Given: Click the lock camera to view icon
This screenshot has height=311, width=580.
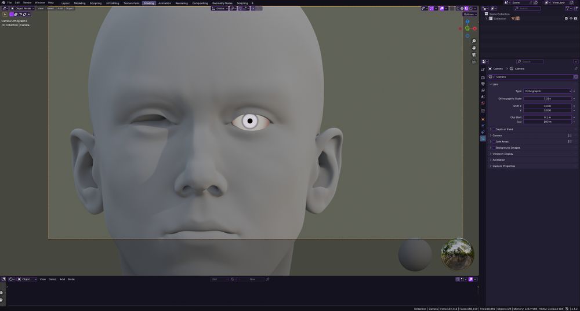Looking at the screenshot, I should pos(474,61).
